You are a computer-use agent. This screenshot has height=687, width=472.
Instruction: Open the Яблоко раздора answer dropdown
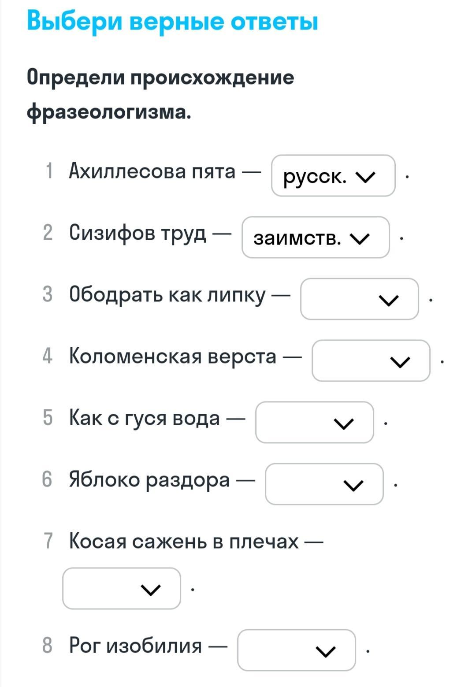tap(324, 484)
